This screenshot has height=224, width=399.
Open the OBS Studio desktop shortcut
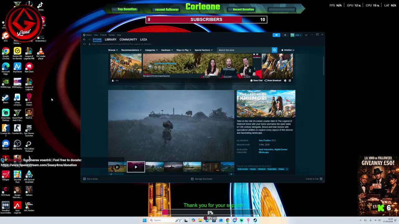(x=17, y=145)
